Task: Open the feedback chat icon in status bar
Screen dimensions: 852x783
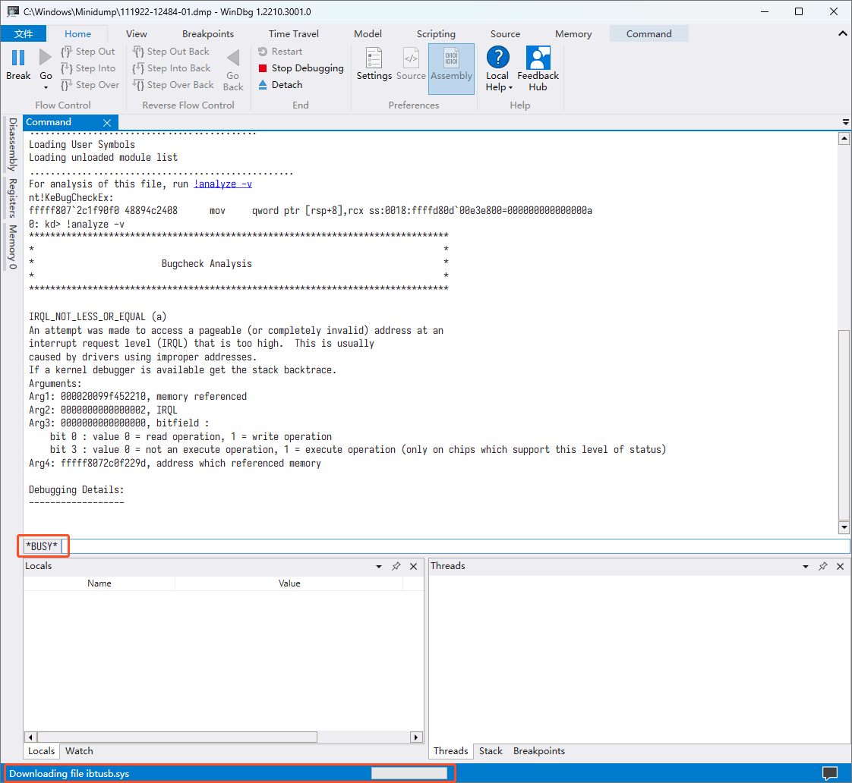Action: coord(830,773)
